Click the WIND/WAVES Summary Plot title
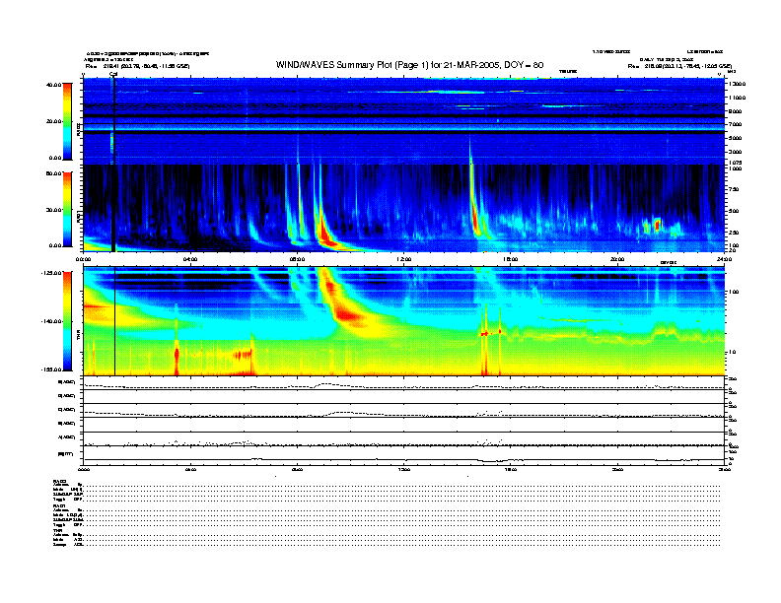 click(409, 65)
